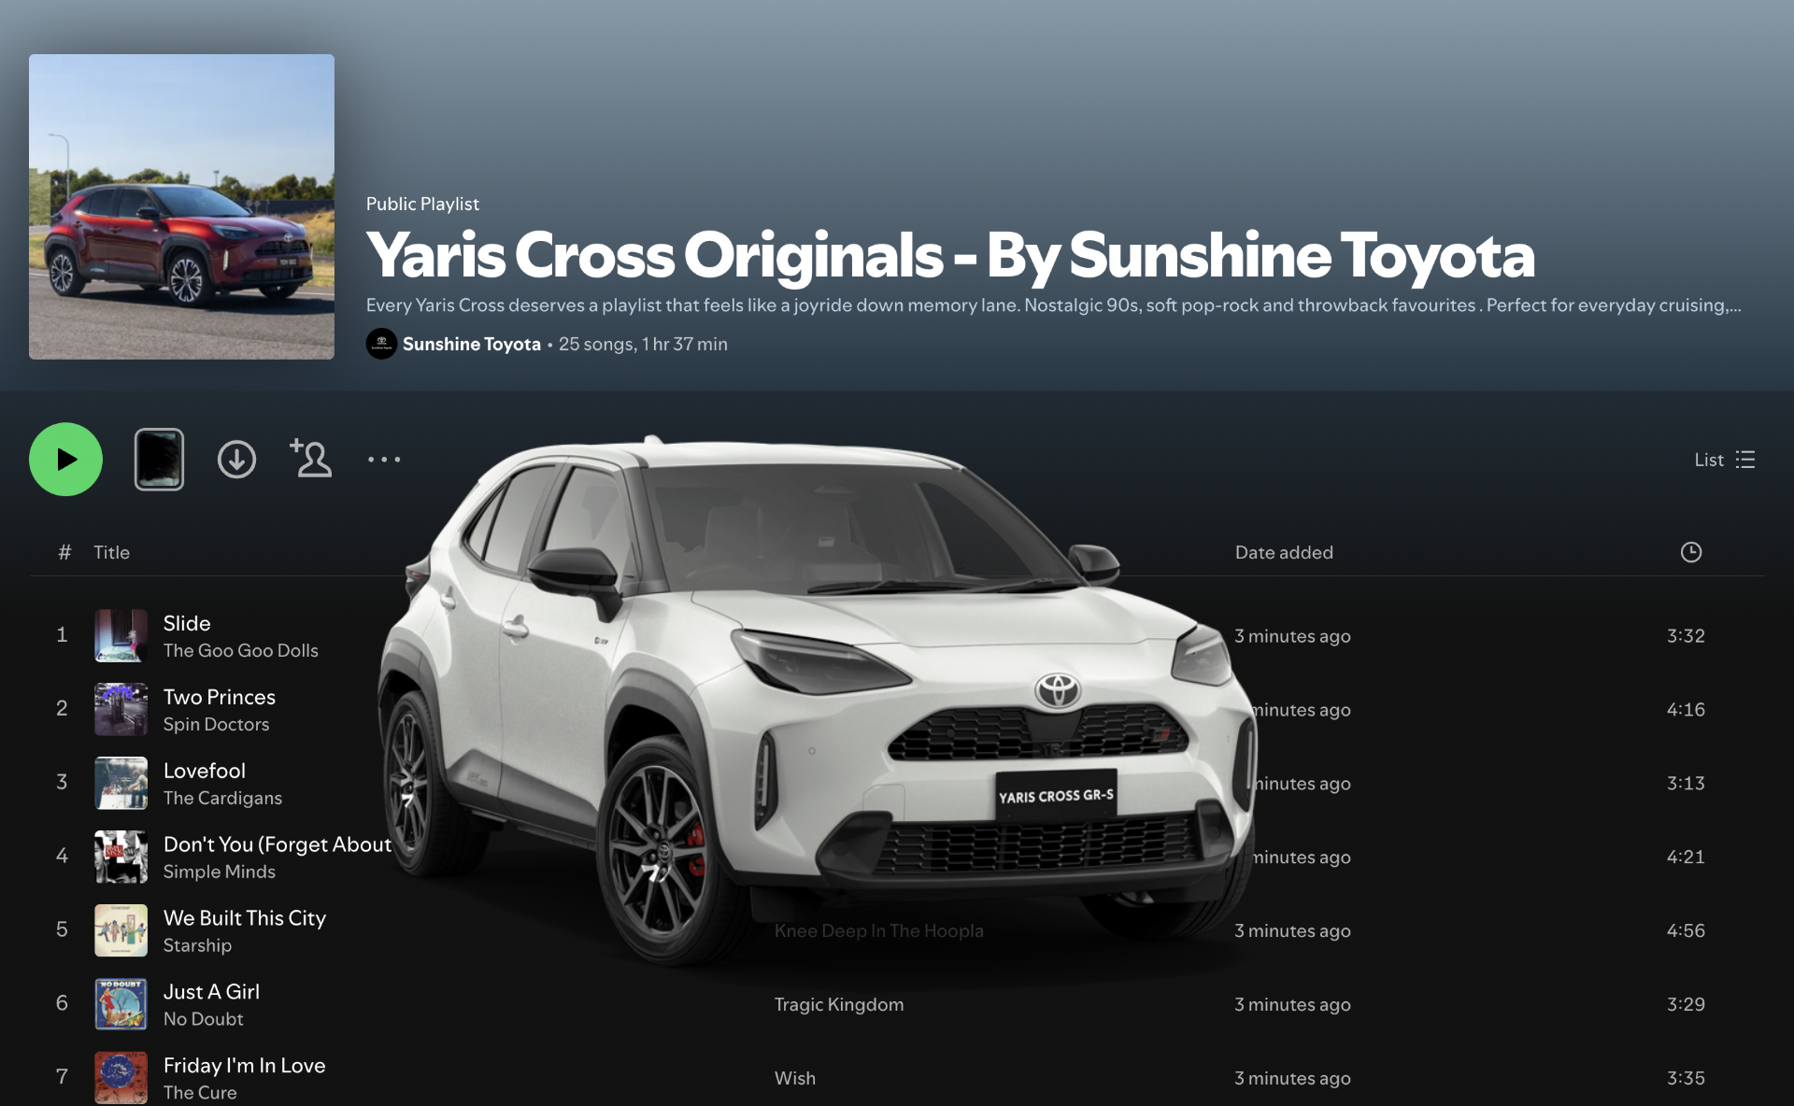1794x1106 pixels.
Task: Select the track Two Princes
Action: tap(220, 697)
